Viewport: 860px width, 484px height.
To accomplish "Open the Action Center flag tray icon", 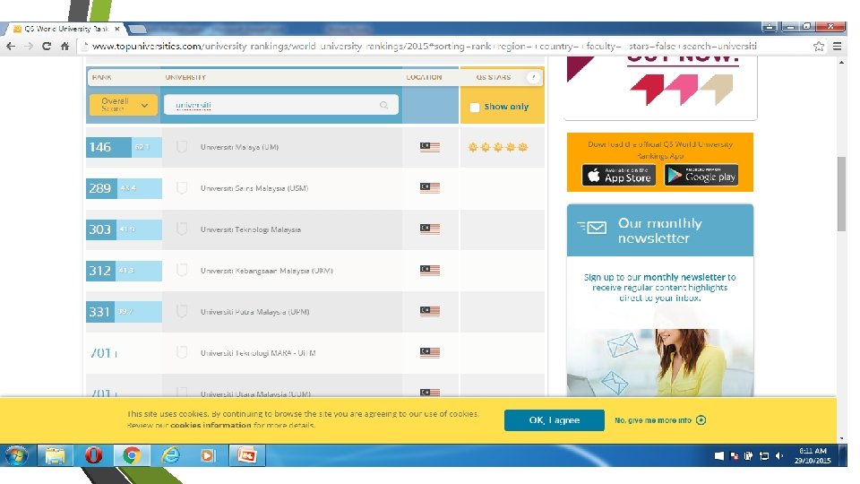I will pos(718,456).
